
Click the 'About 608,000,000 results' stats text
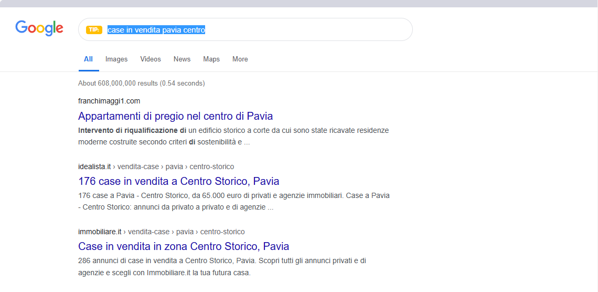(x=142, y=83)
